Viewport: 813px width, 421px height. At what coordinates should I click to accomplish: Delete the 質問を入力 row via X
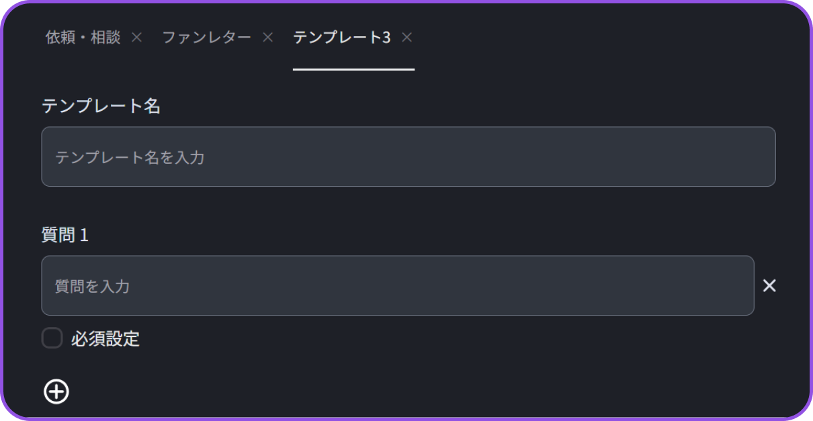(x=769, y=286)
